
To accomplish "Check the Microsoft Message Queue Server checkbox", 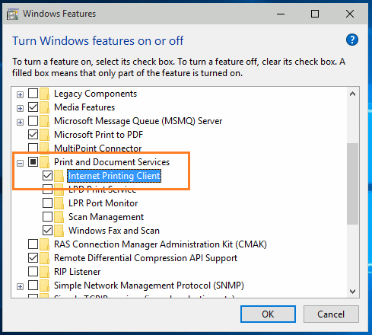I will point(33,120).
